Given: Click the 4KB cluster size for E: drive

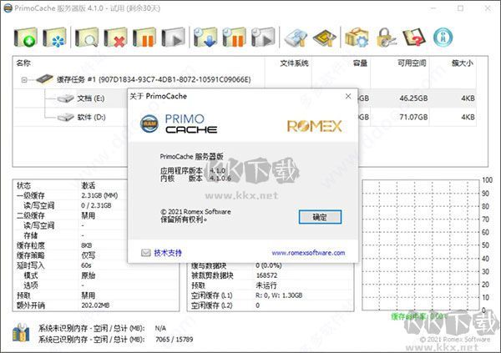Looking at the screenshot, I should click(468, 98).
